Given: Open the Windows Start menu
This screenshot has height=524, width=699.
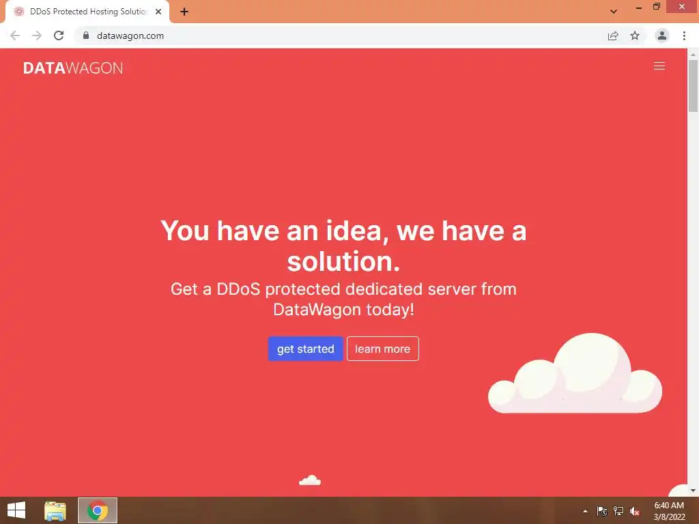Looking at the screenshot, I should tap(16, 510).
